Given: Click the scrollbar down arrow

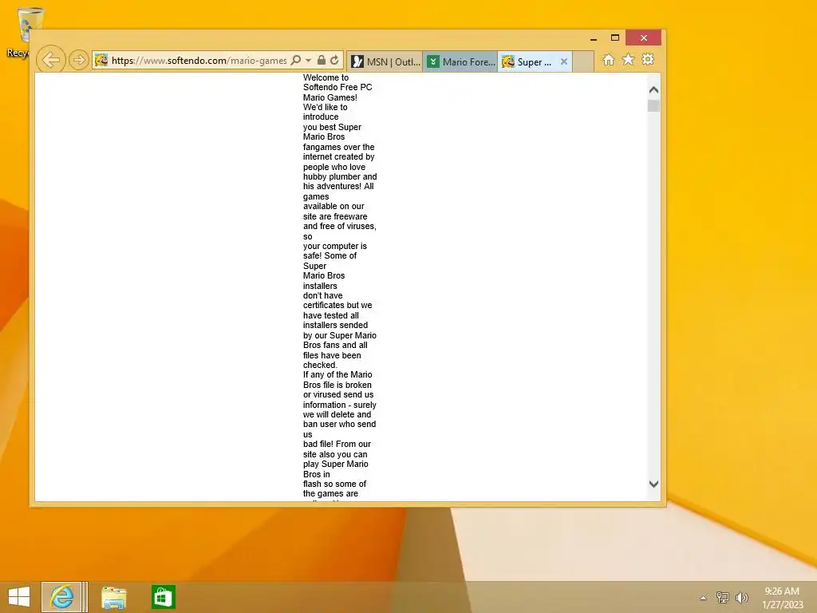Looking at the screenshot, I should (654, 484).
